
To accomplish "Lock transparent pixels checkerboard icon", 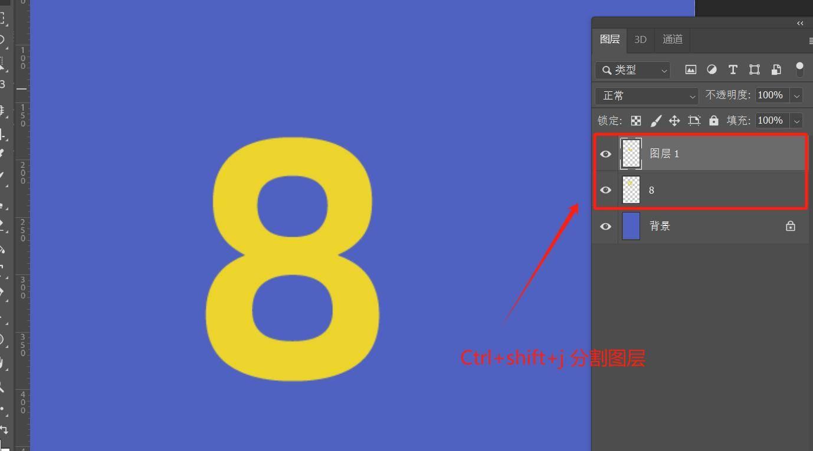I will pyautogui.click(x=636, y=121).
